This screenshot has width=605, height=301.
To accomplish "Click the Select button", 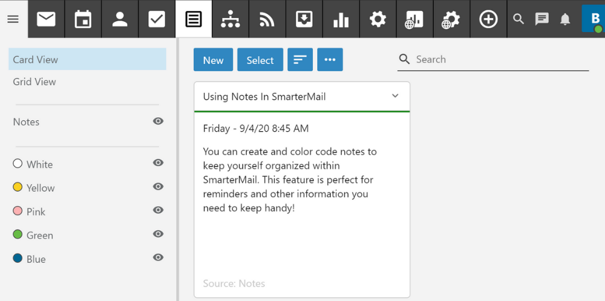I will 260,60.
